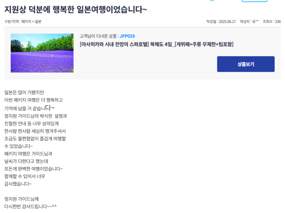Click the line 한사람 한사람 세심히 챙겨주셔서
Image resolution: width=285 pixels, height=213 pixels.
click(35, 131)
